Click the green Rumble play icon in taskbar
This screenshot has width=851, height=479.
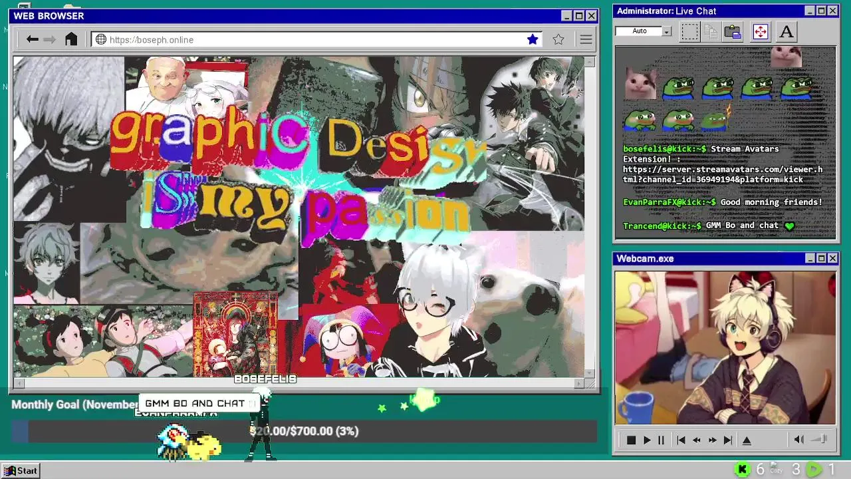coord(814,470)
